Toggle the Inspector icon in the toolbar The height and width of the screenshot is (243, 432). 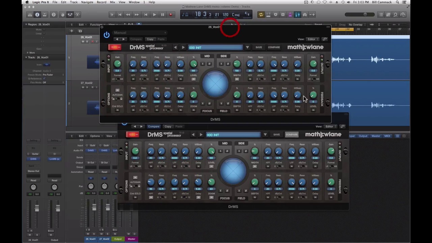click(37, 15)
